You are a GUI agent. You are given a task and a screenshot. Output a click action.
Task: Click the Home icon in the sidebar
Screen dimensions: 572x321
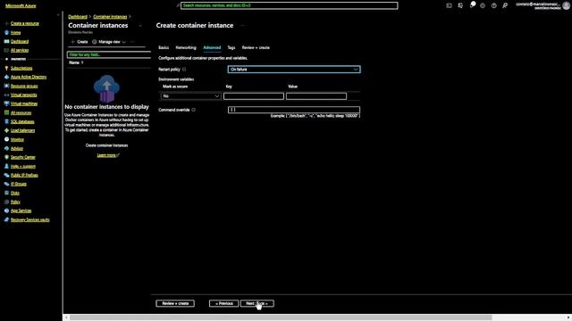6,32
